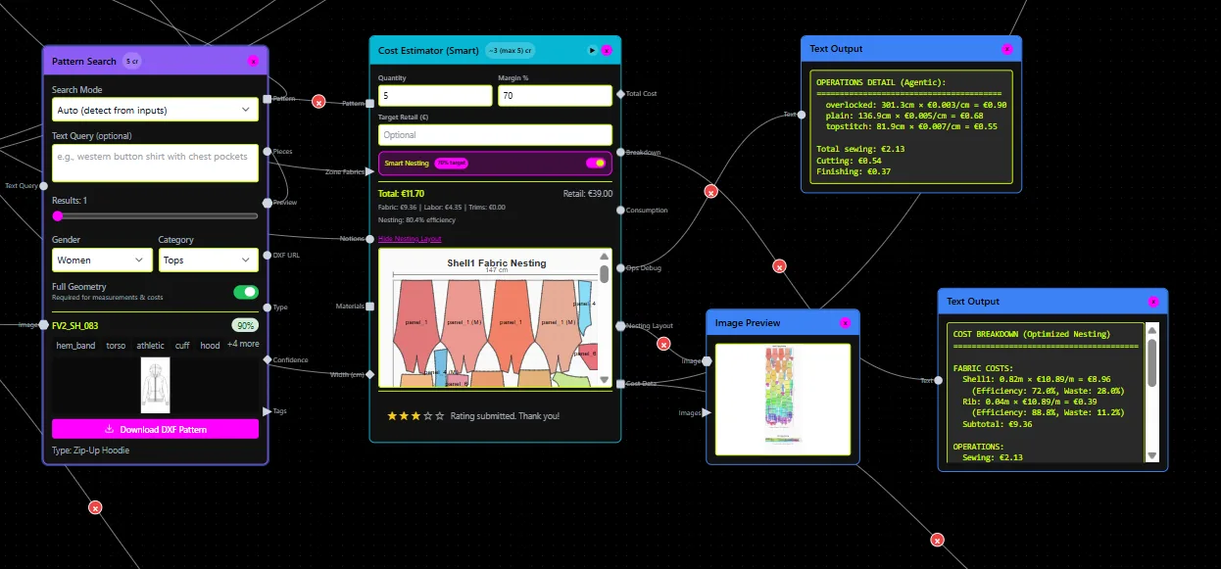Image resolution: width=1221 pixels, height=569 pixels.
Task: Rate one star in Cost Estimator
Action: point(392,416)
